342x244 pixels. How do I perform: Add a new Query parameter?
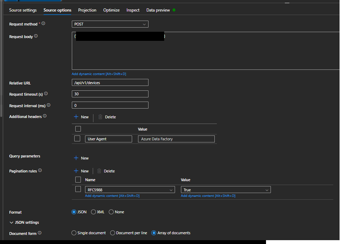(81, 158)
